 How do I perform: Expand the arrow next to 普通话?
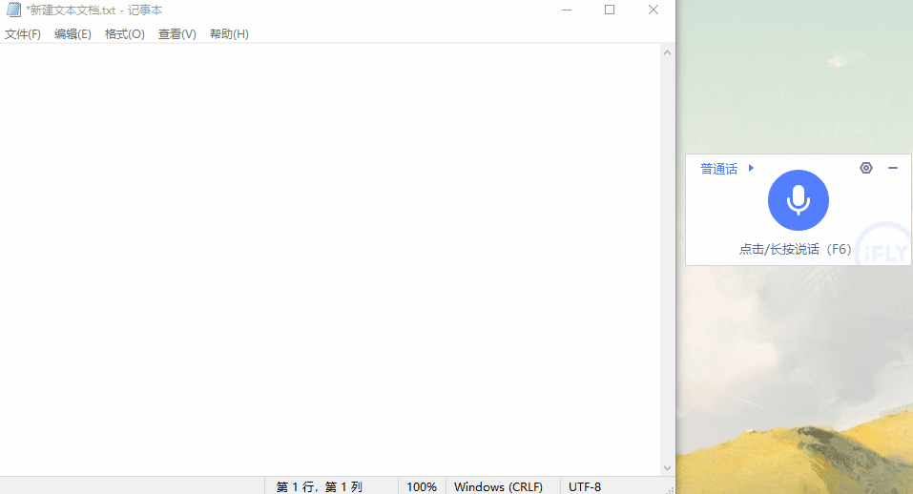(752, 168)
